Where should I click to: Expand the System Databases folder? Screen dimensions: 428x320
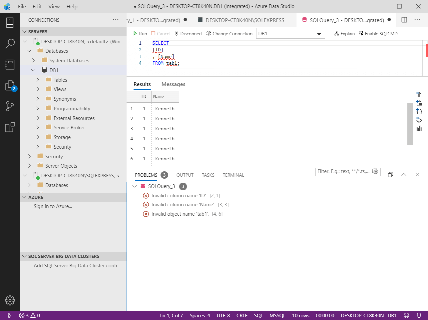34,61
